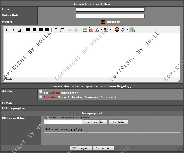Open the smiley emoticon picker
Viewport: 184px width, 153px height.
click(117, 30)
